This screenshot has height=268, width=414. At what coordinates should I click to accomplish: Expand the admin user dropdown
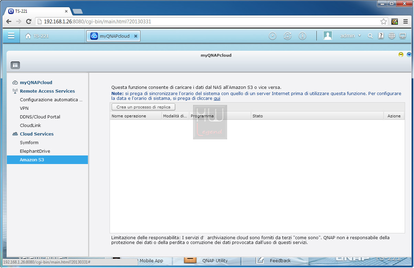350,36
